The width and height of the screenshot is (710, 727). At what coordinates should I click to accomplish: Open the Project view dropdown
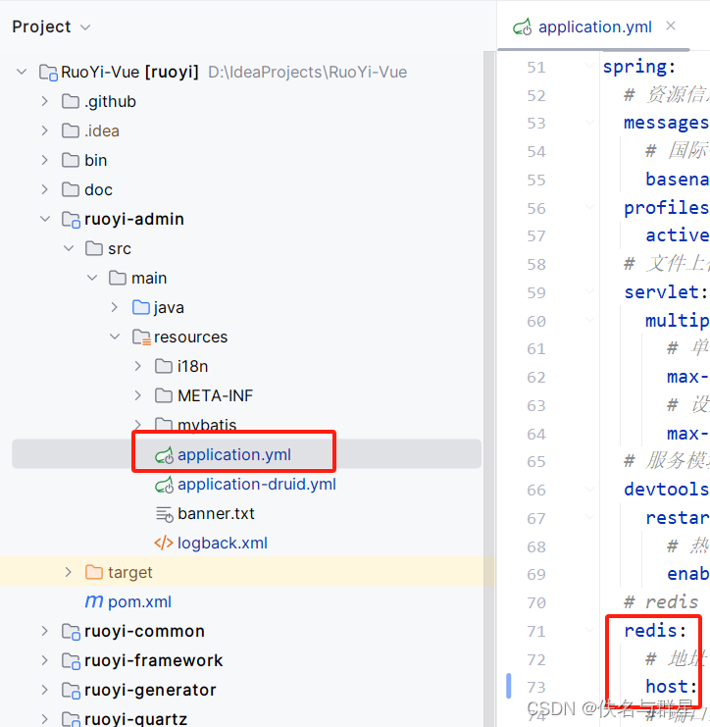84,27
